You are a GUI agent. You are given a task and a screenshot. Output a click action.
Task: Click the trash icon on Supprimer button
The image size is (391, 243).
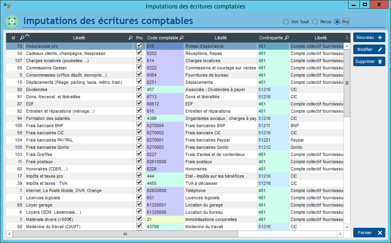[380, 62]
